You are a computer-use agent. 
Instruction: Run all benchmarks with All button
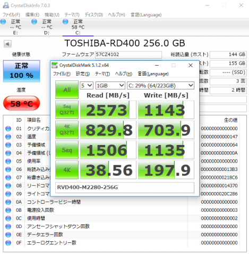[67, 90]
